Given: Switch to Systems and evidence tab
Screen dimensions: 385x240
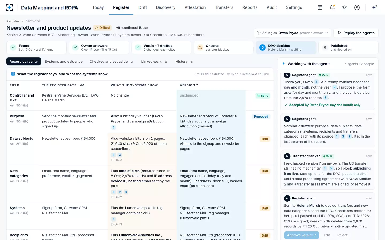Looking at the screenshot, I should pyautogui.click(x=64, y=62).
